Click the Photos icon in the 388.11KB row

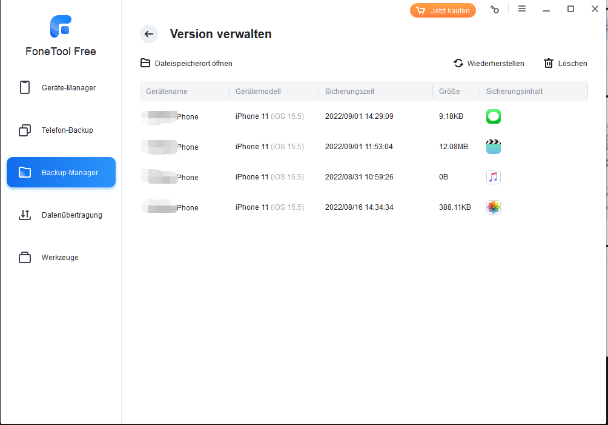tap(493, 207)
